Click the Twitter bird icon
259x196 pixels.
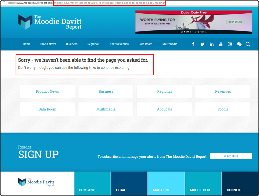coord(203,44)
